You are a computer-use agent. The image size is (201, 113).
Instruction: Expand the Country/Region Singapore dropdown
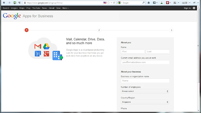pyautogui.click(x=145, y=102)
